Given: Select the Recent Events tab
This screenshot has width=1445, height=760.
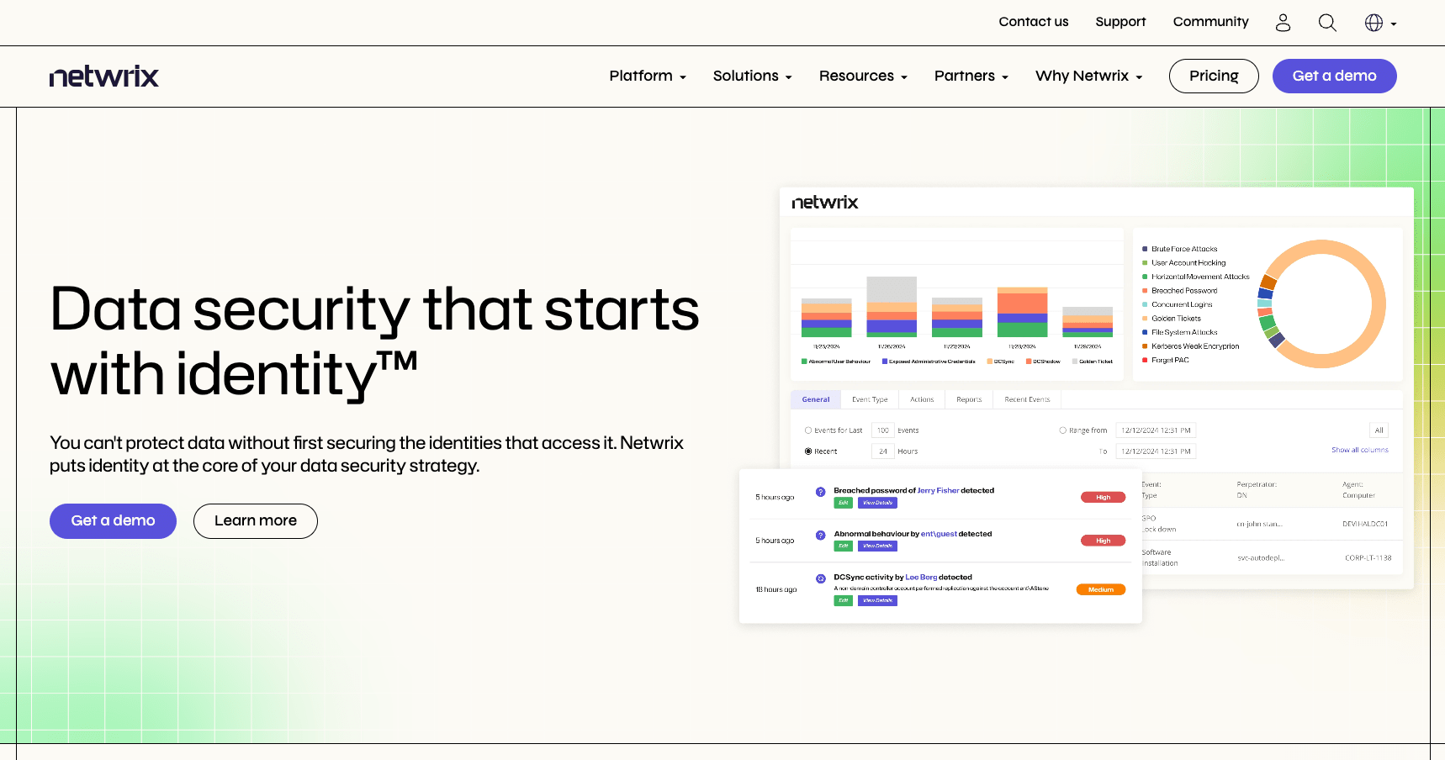Looking at the screenshot, I should point(1027,399).
